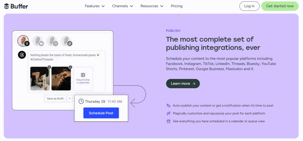The width and height of the screenshot is (303, 141).
Task: Click the Buffer logo in the header
Action: (x=16, y=6)
